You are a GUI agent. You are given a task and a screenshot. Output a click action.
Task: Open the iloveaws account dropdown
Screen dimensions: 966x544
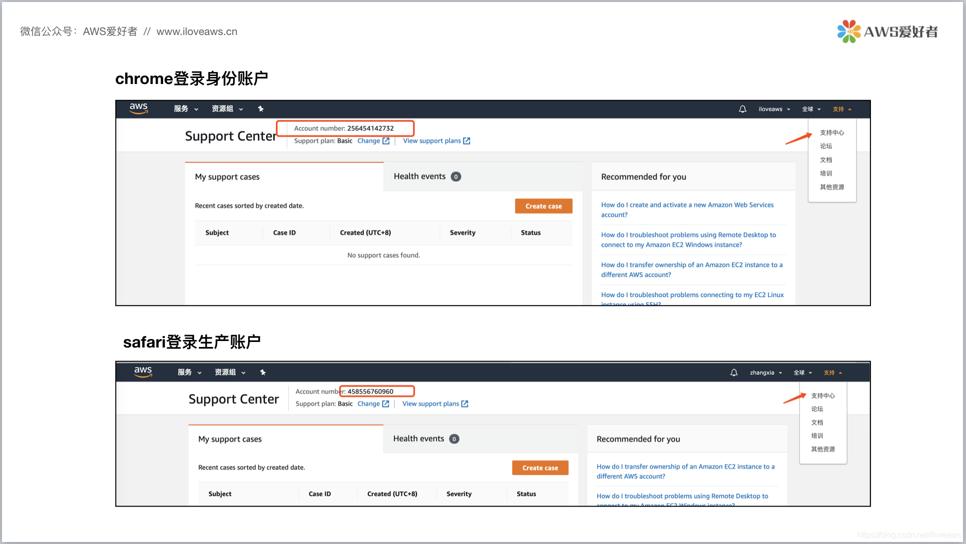coord(774,109)
